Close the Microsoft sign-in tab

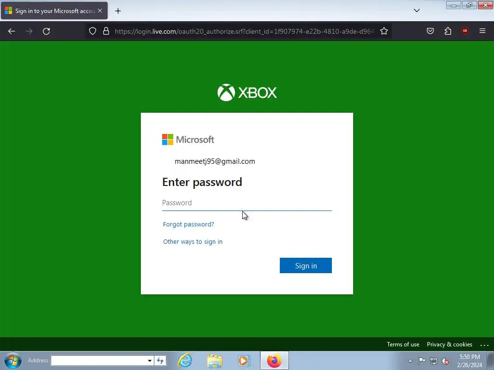[x=100, y=11]
